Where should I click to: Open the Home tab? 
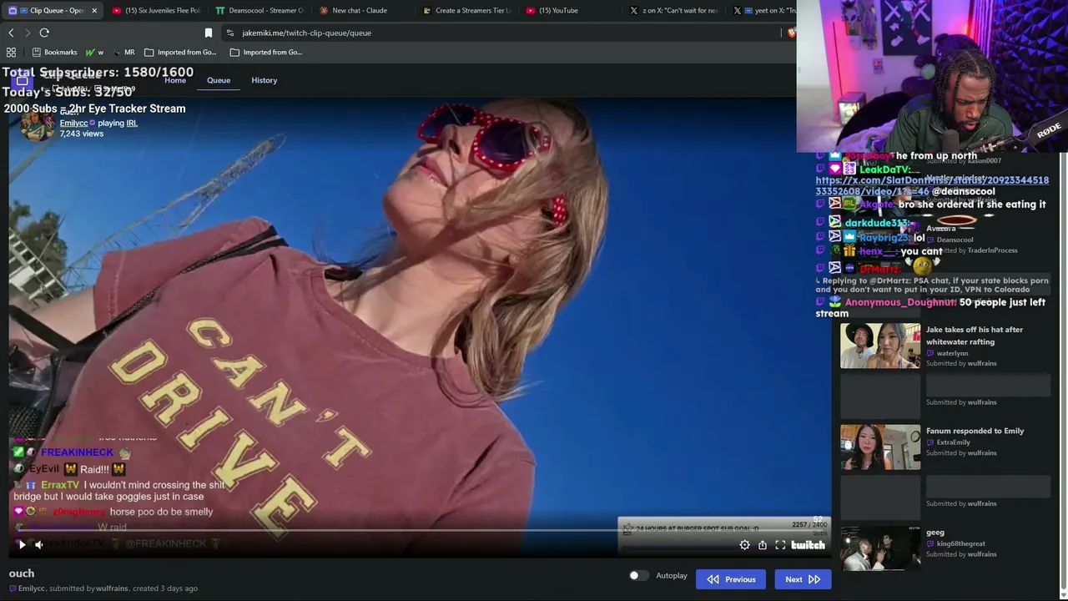175,80
